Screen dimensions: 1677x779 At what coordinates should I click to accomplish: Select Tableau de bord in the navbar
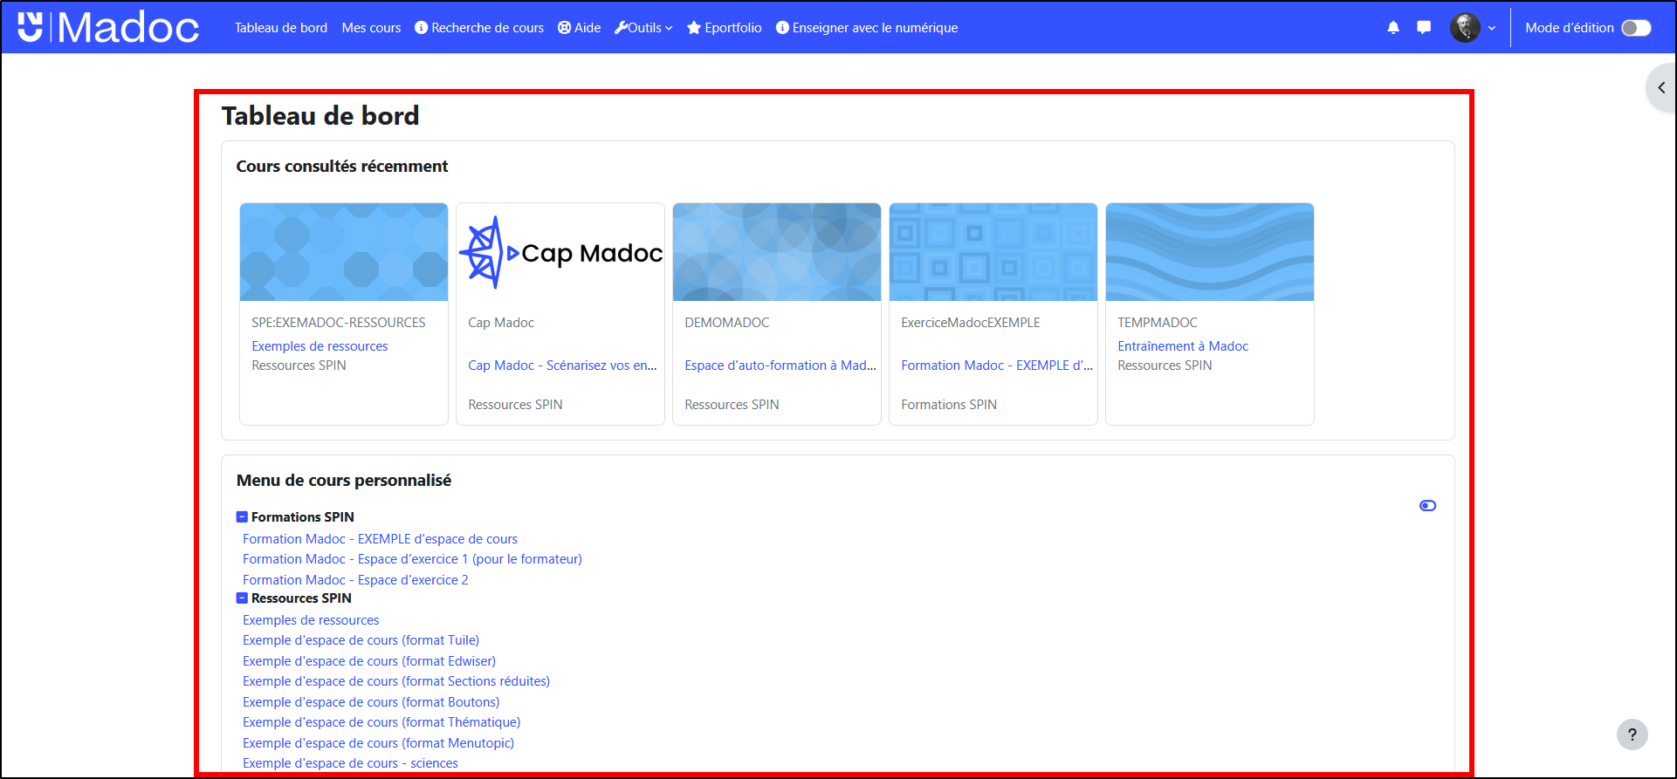pos(280,28)
